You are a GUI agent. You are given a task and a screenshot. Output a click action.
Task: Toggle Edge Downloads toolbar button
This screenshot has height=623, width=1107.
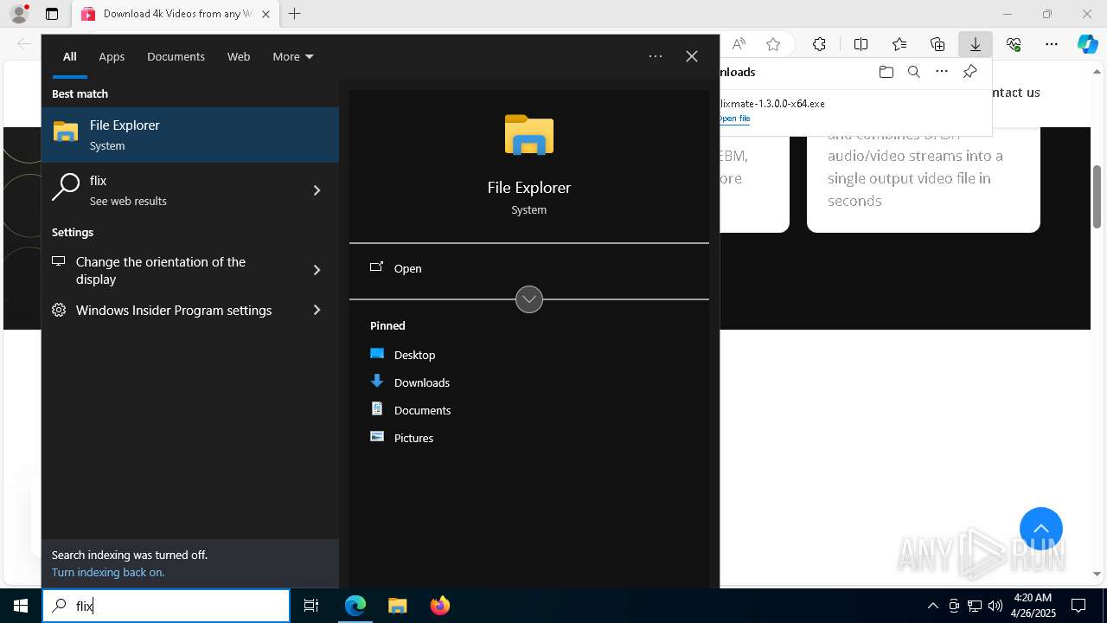976,44
